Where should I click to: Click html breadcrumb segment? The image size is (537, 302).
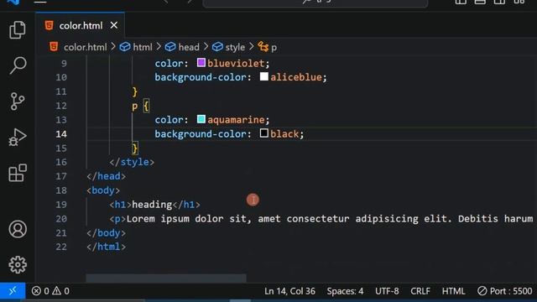click(142, 47)
